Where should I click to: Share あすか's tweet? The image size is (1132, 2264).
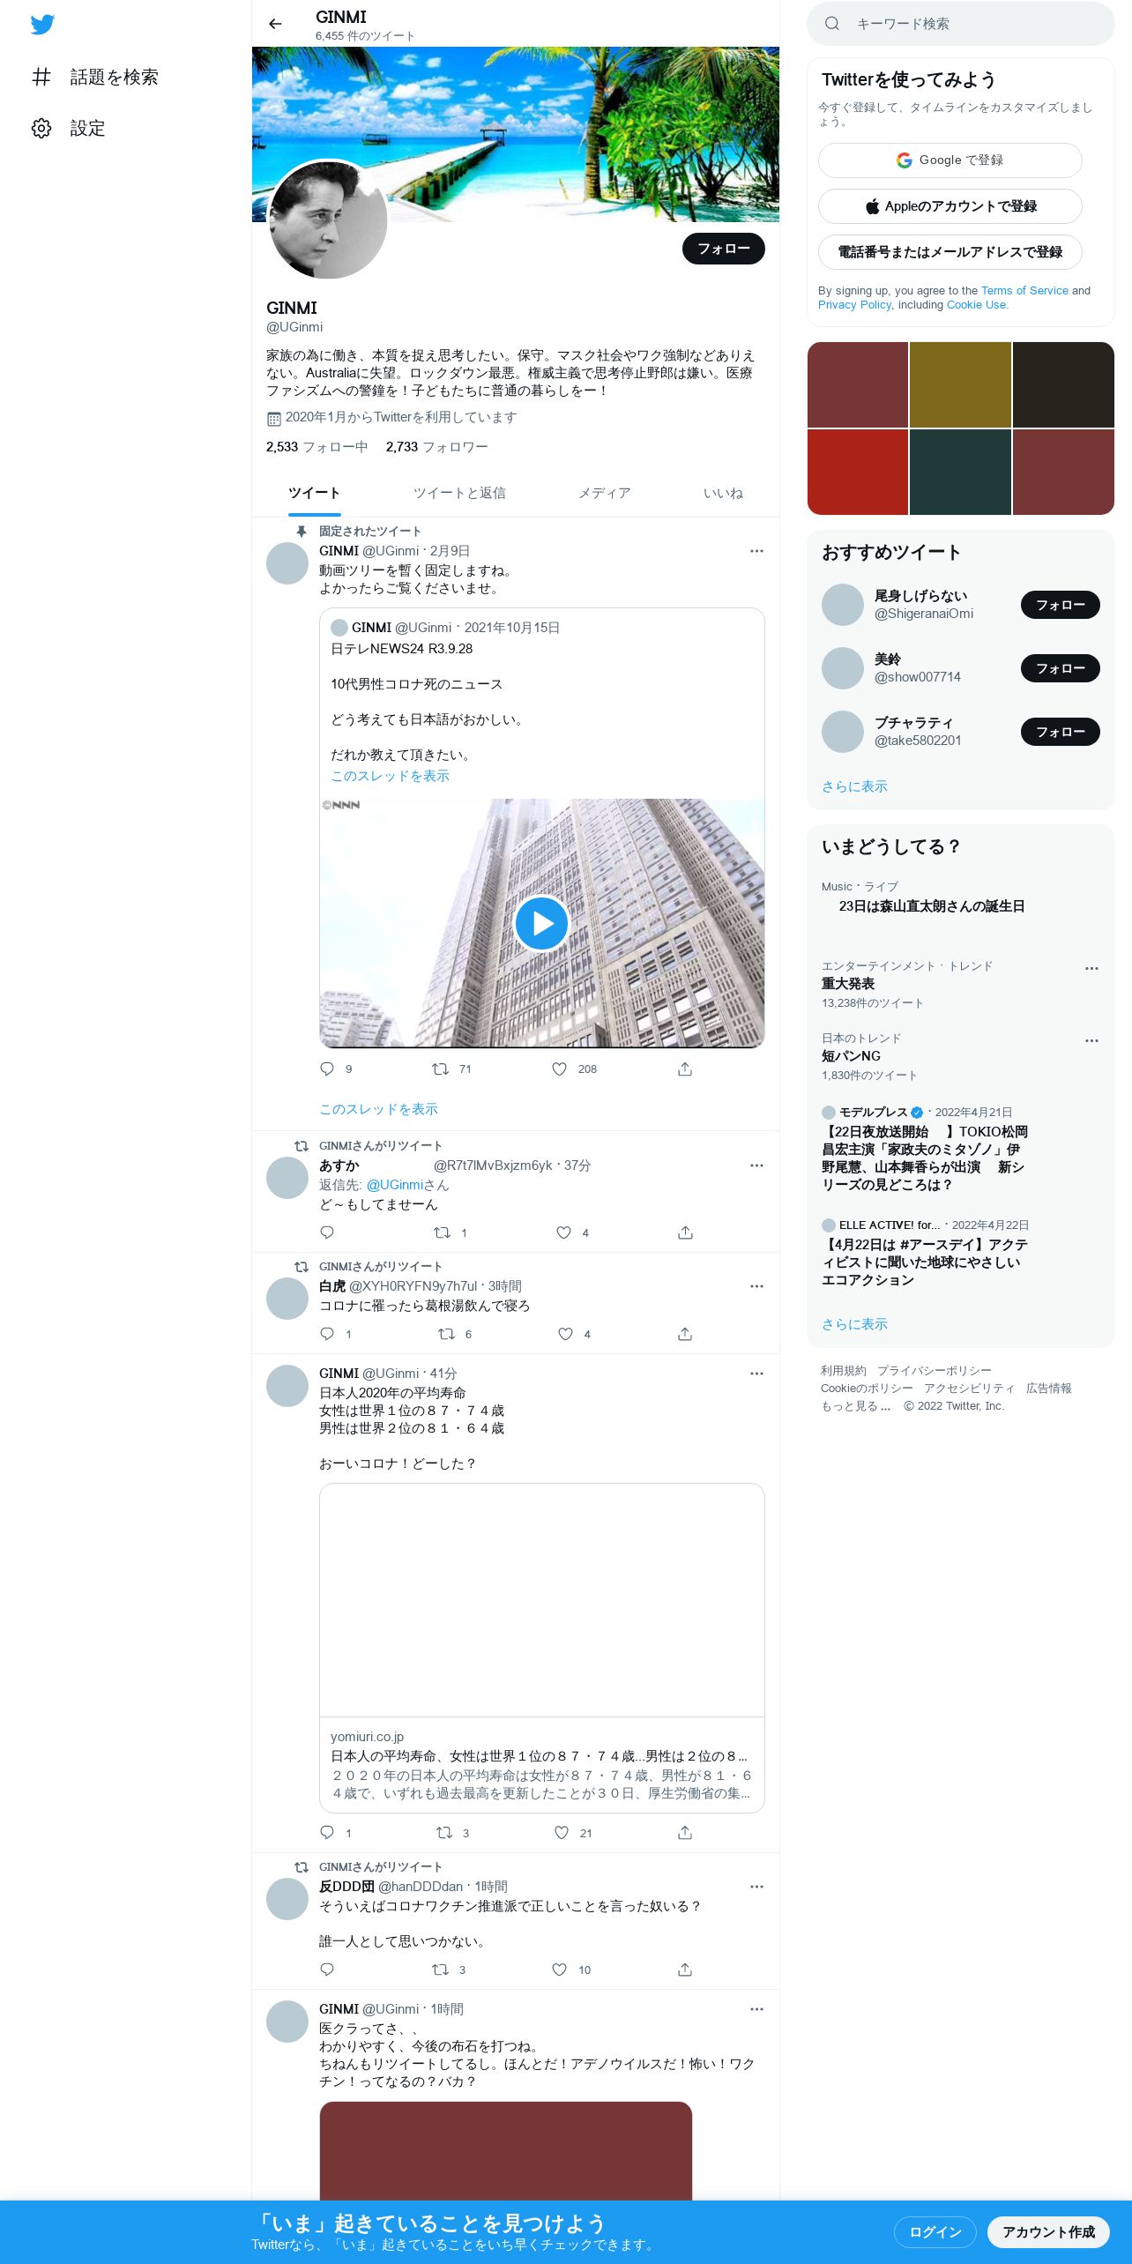(x=685, y=1233)
